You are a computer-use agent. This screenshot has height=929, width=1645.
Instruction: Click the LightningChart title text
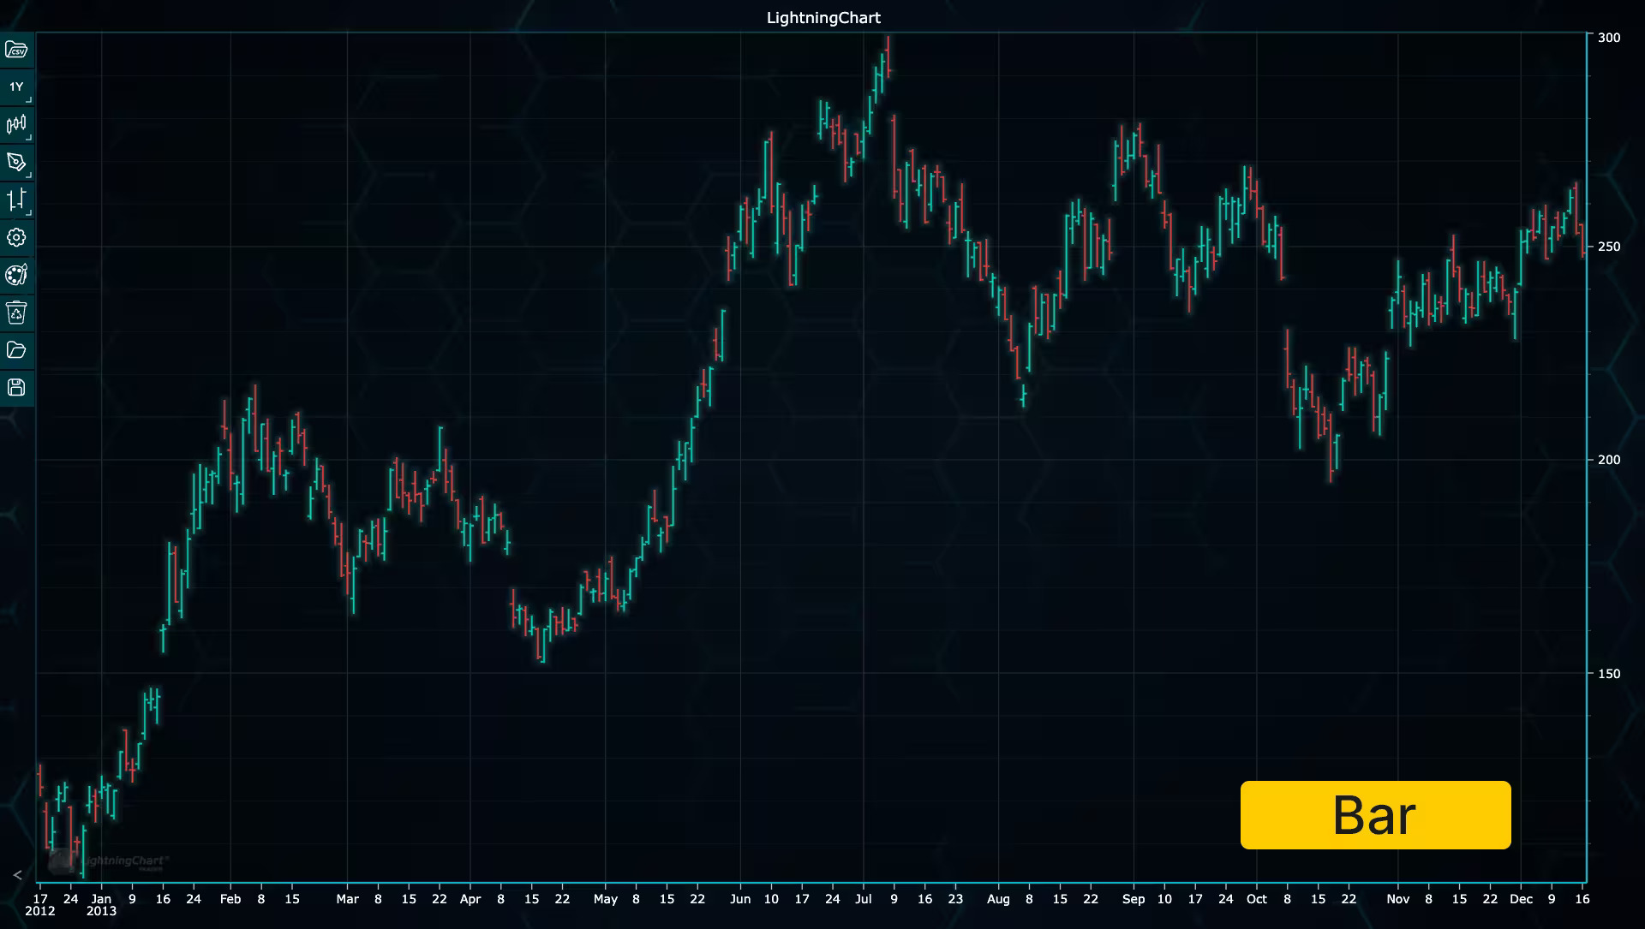(822, 18)
